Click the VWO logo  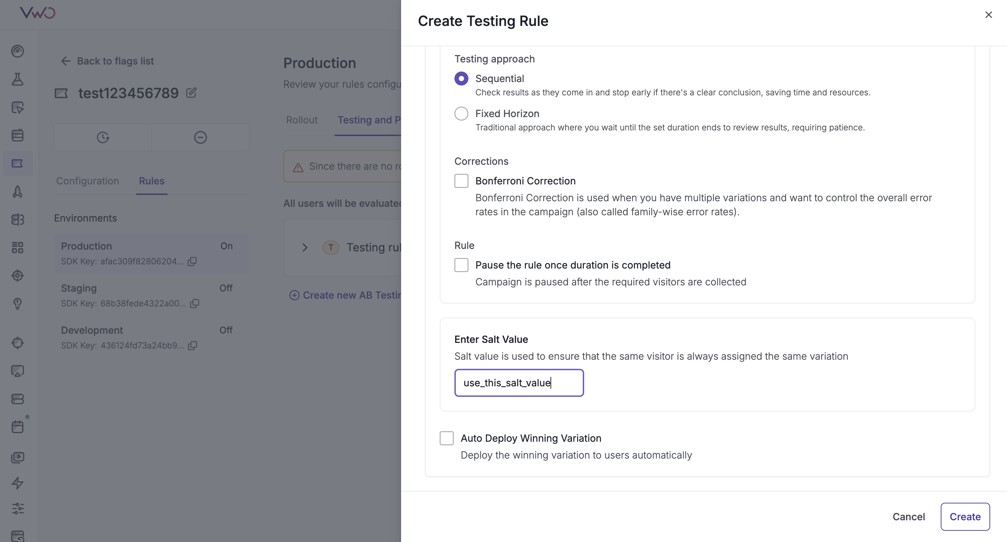pos(38,13)
